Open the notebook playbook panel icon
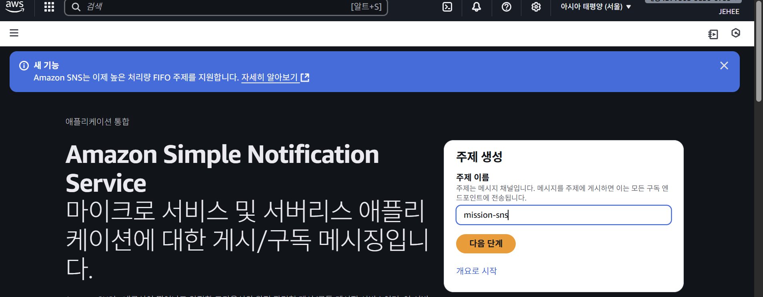Image resolution: width=763 pixels, height=297 pixels. [713, 34]
